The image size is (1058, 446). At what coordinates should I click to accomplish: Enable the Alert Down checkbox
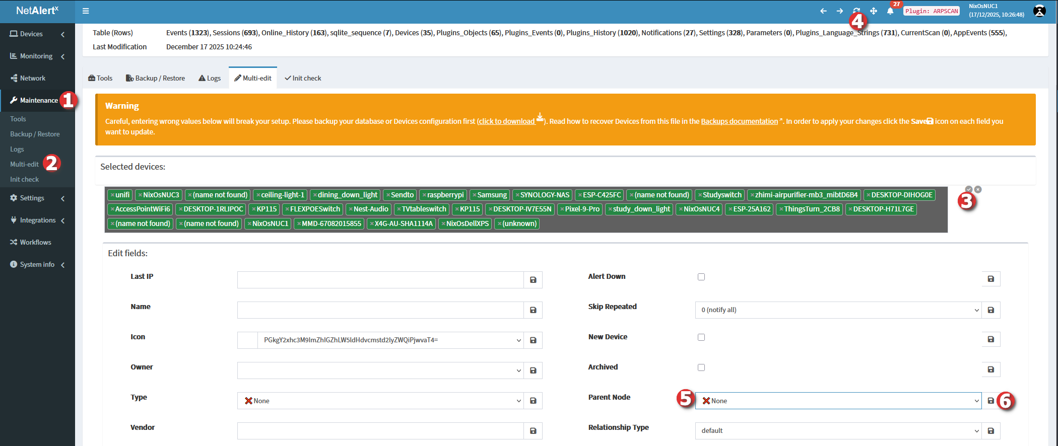701,277
